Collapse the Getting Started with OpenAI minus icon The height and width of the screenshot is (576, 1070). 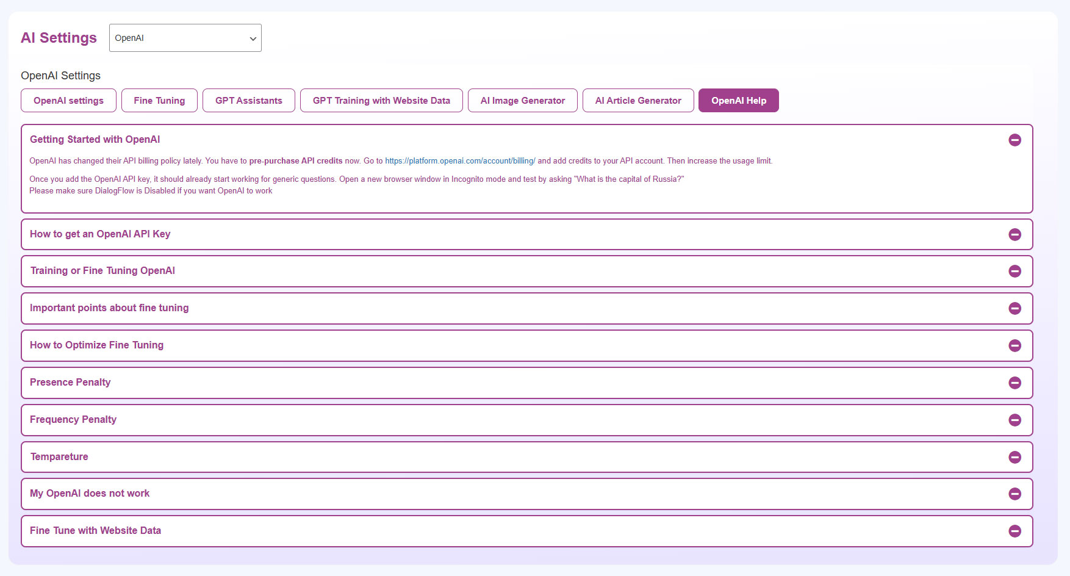click(x=1014, y=140)
